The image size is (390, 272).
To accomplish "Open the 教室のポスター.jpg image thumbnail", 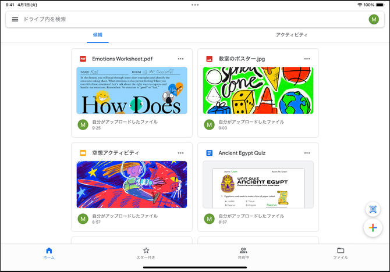I will click(258, 90).
